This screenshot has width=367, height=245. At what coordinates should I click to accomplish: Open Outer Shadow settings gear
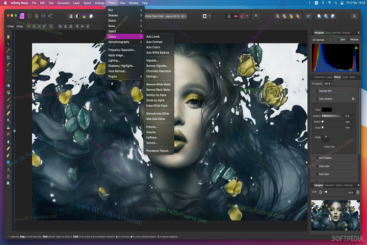[353, 99]
